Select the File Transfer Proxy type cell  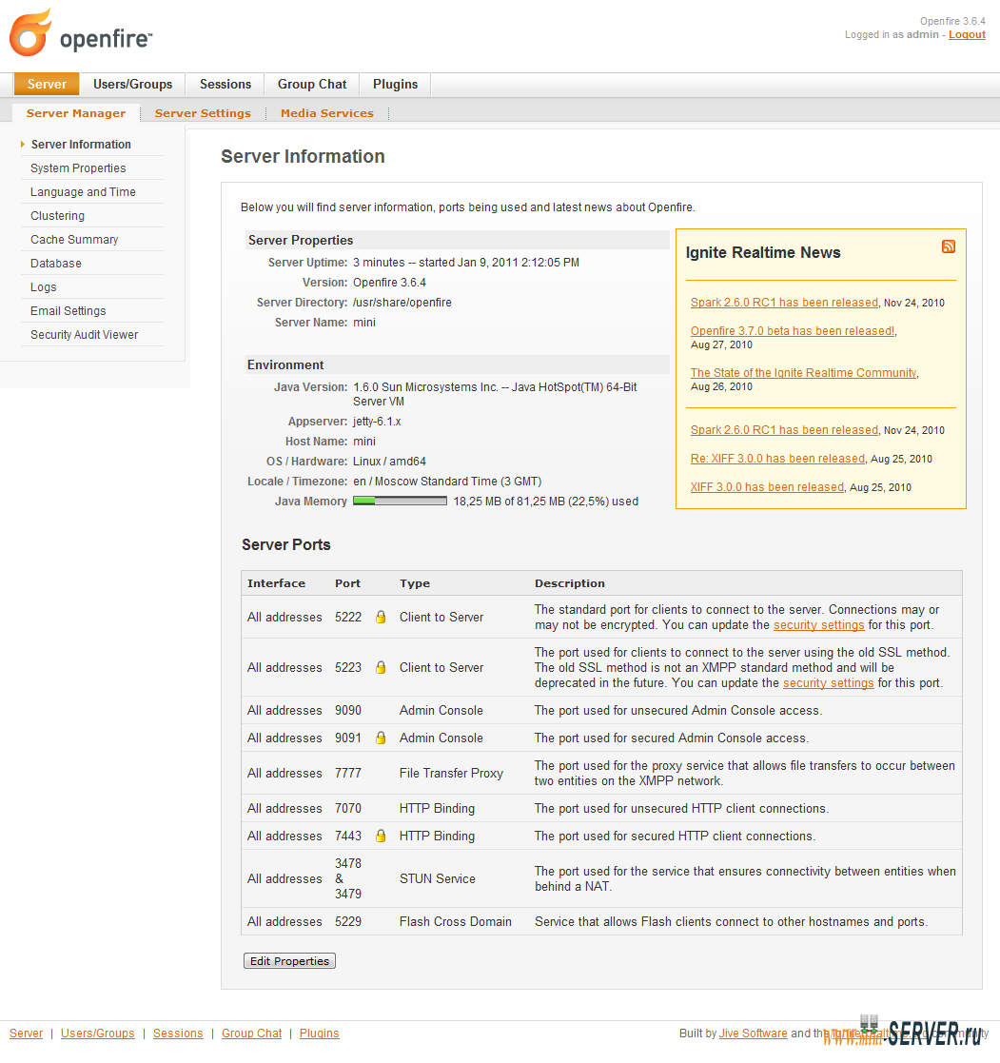(451, 773)
